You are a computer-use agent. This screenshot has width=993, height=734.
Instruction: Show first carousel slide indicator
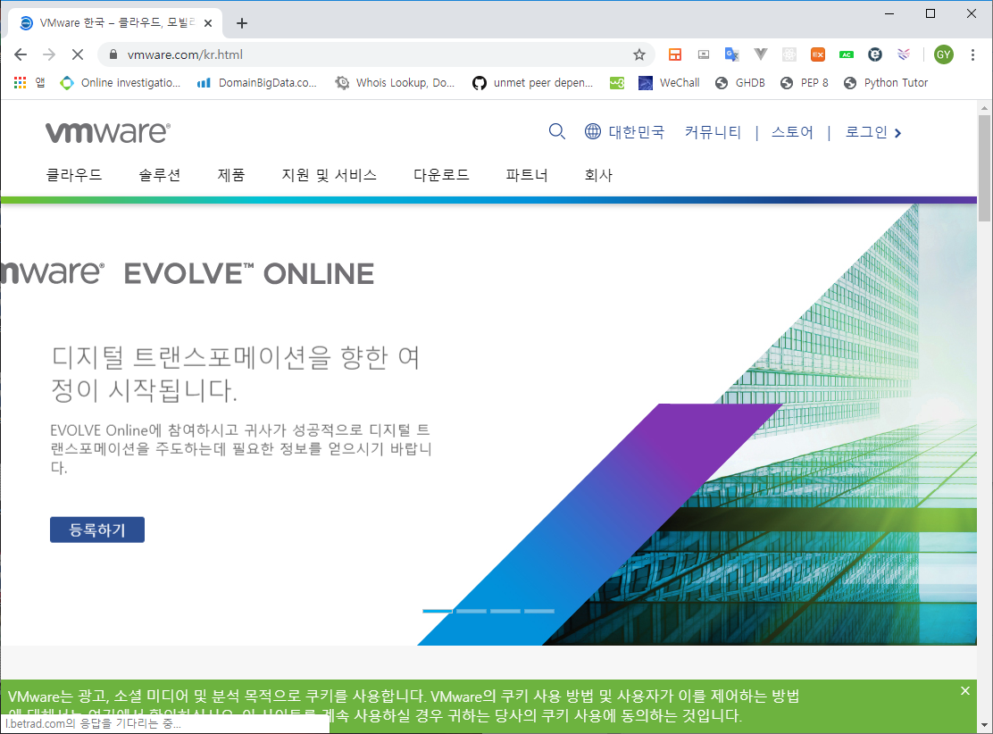tap(438, 611)
